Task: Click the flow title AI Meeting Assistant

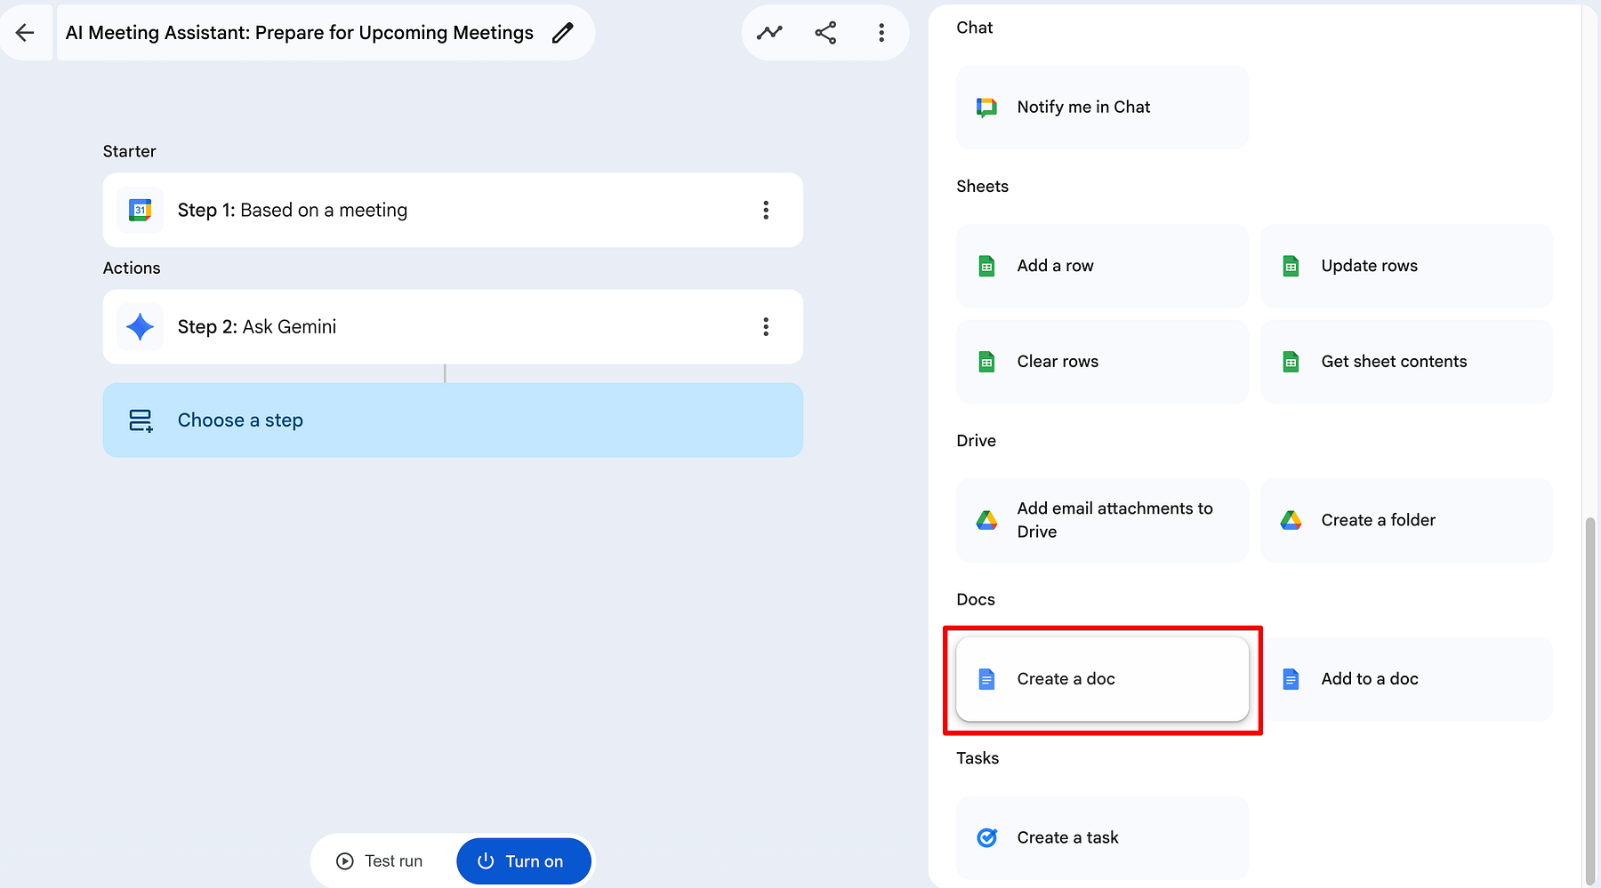Action: click(x=300, y=33)
